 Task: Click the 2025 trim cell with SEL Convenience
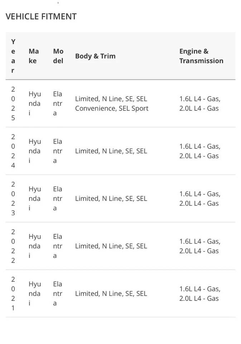coord(111,104)
